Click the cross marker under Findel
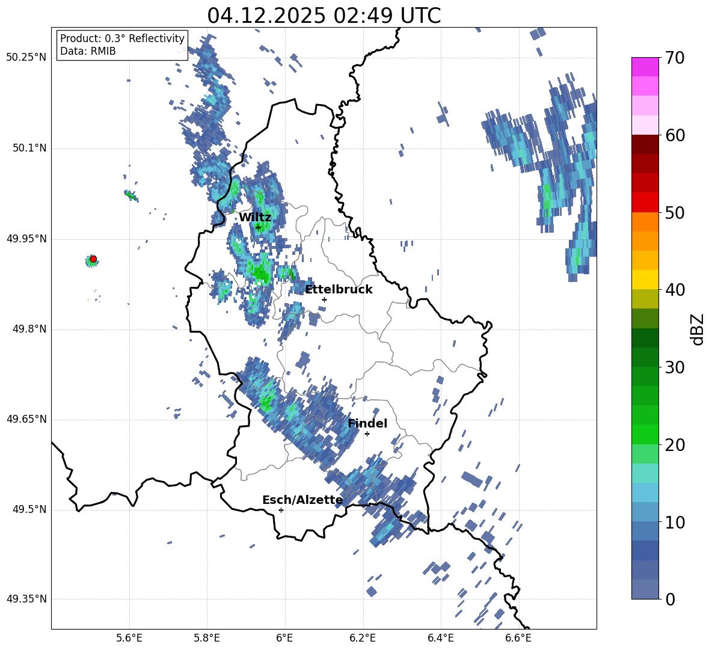712x650 pixels. click(x=367, y=434)
